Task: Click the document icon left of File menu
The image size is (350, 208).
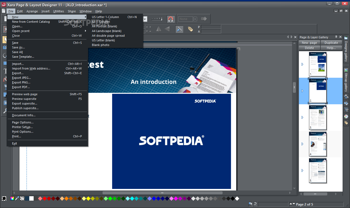Action: coord(4,11)
